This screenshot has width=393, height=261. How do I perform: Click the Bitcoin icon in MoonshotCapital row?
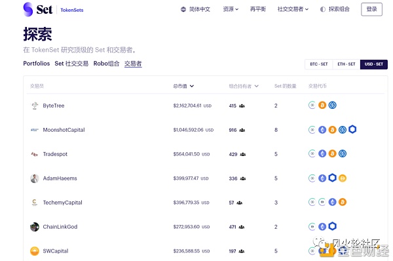pyautogui.click(x=332, y=130)
